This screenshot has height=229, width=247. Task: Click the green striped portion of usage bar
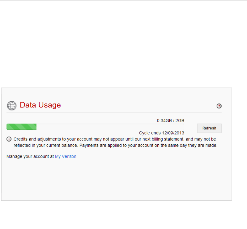[22, 127]
